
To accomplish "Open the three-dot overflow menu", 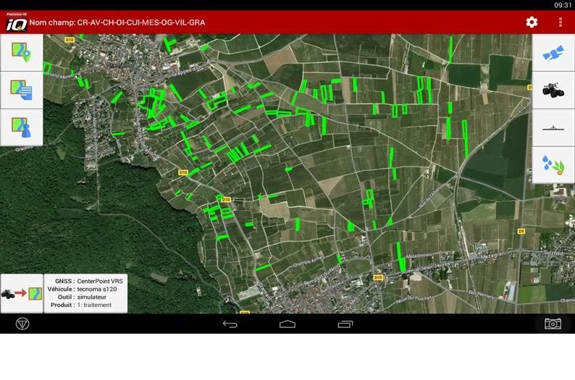I will click(x=561, y=22).
